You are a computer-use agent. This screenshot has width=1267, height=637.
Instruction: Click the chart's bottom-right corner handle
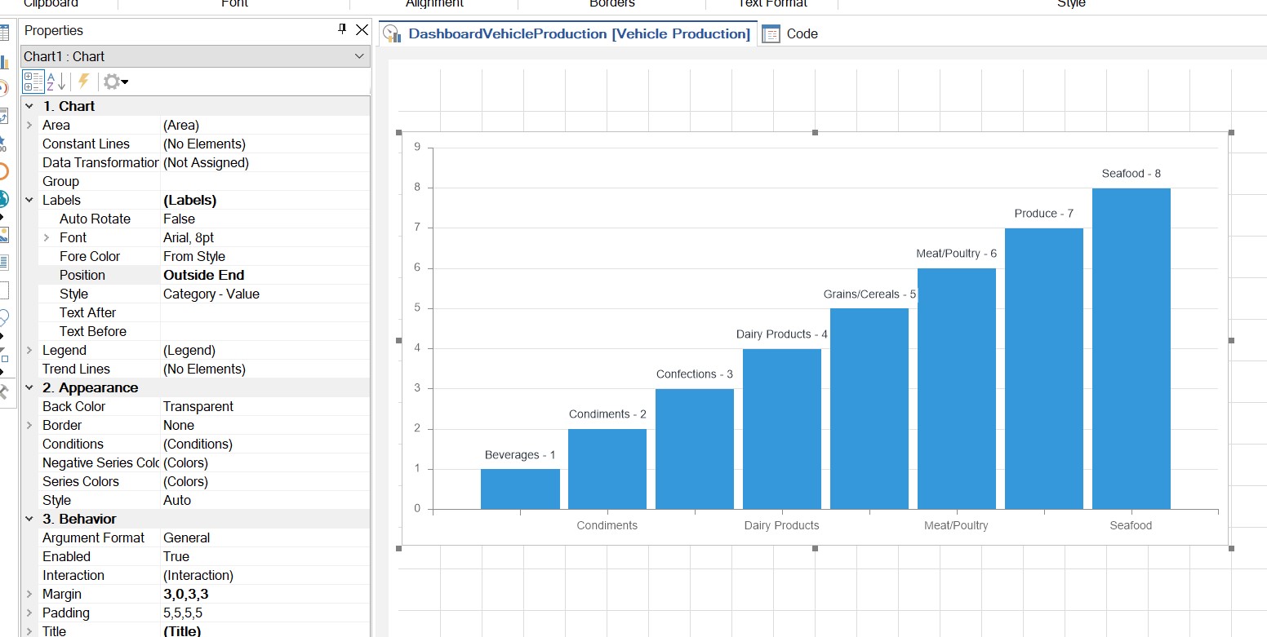coord(1231,548)
